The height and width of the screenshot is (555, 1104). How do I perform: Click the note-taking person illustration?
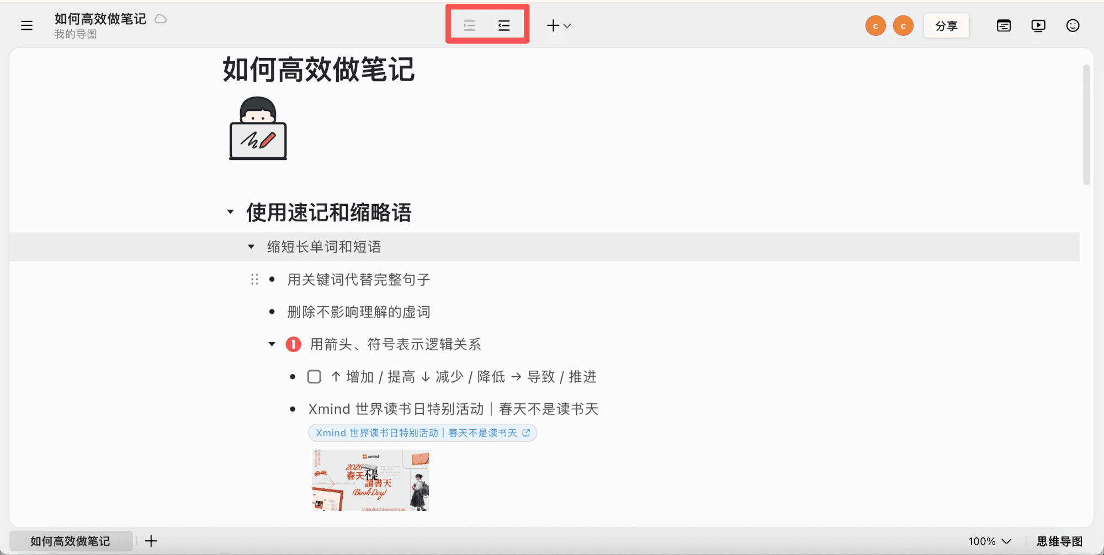coord(258,129)
